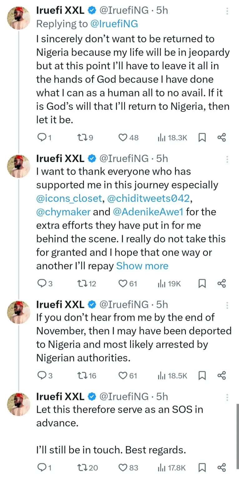Expand tweet with 'Show more' link

pos(142,266)
